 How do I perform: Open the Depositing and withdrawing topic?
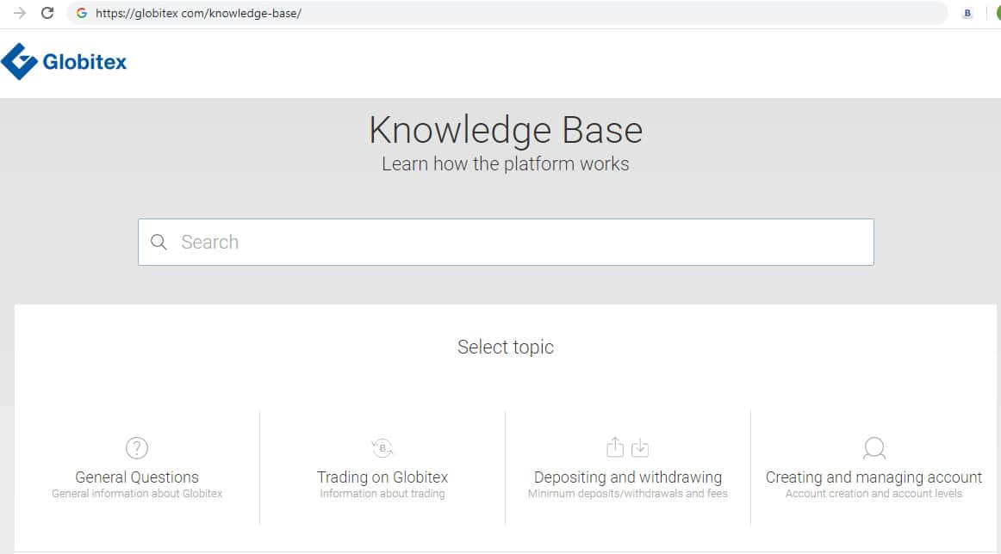click(x=628, y=477)
